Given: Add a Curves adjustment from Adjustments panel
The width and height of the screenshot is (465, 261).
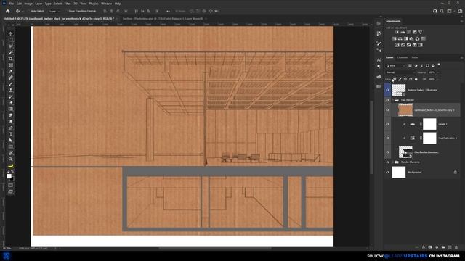Looking at the screenshot, I should pyautogui.click(x=408, y=32).
